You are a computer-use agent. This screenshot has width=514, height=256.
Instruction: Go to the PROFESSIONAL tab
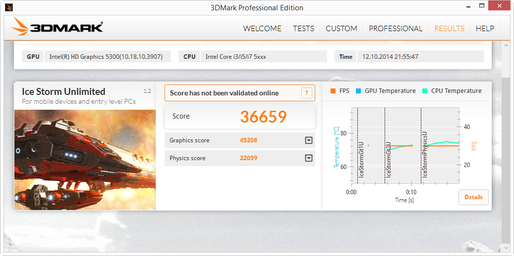[396, 29]
